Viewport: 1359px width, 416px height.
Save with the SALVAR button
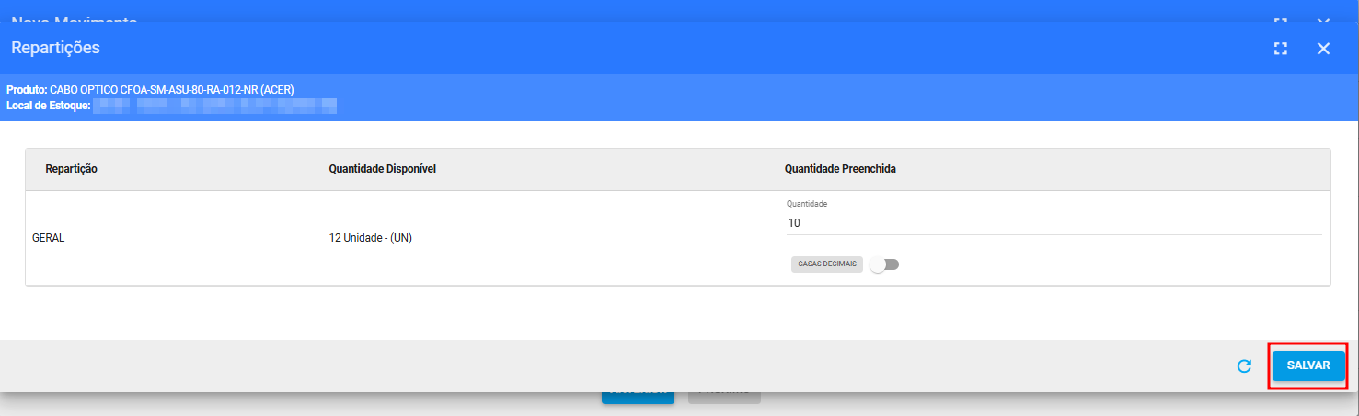pyautogui.click(x=1308, y=365)
